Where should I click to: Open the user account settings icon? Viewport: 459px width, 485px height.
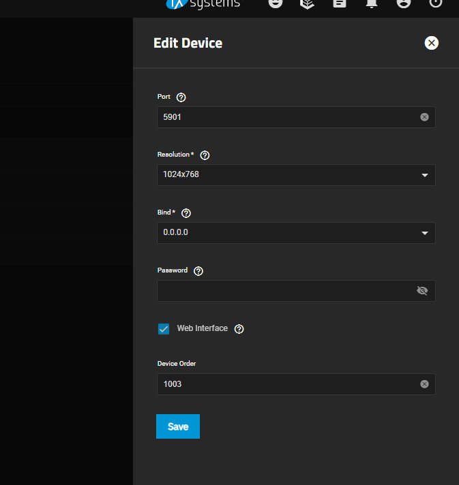click(404, 3)
